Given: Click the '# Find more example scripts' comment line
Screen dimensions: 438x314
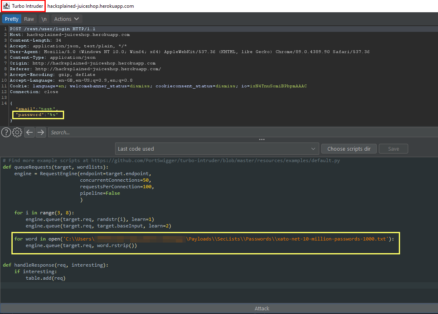Looking at the screenshot, I should (x=171, y=160).
